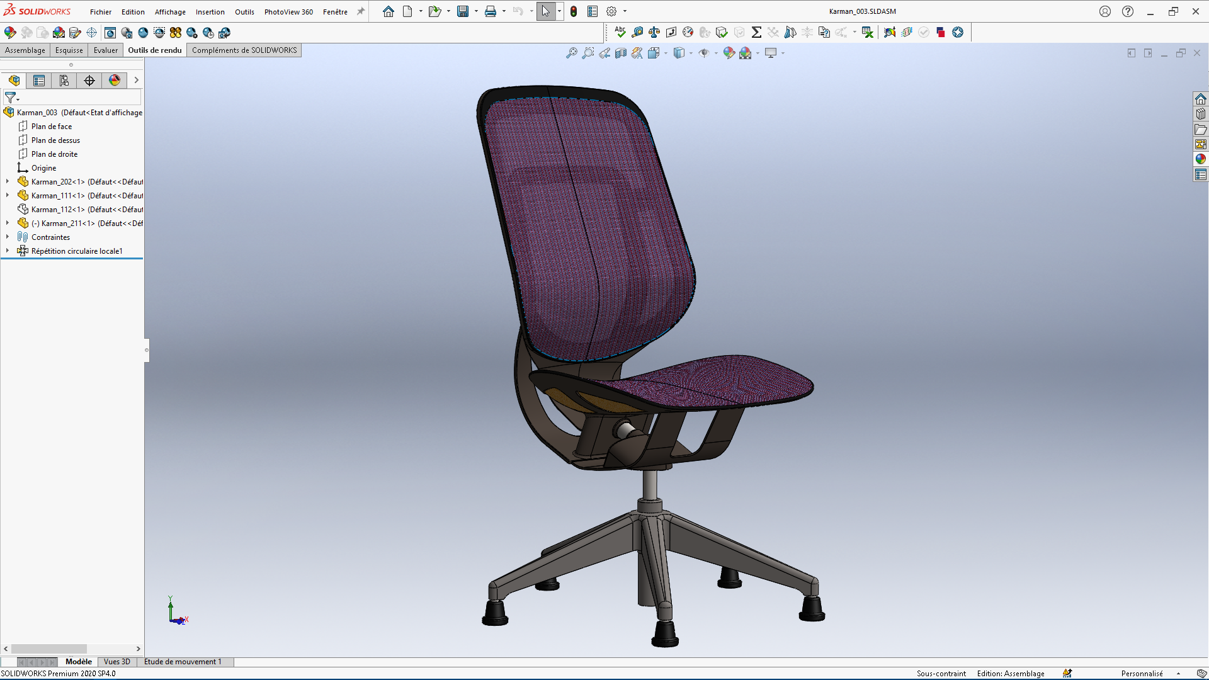Image resolution: width=1209 pixels, height=680 pixels.
Task: Click Schedule Render clock icon
Action: (x=208, y=33)
